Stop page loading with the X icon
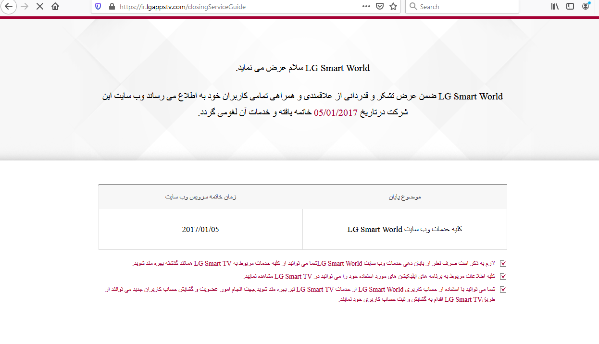 40,6
